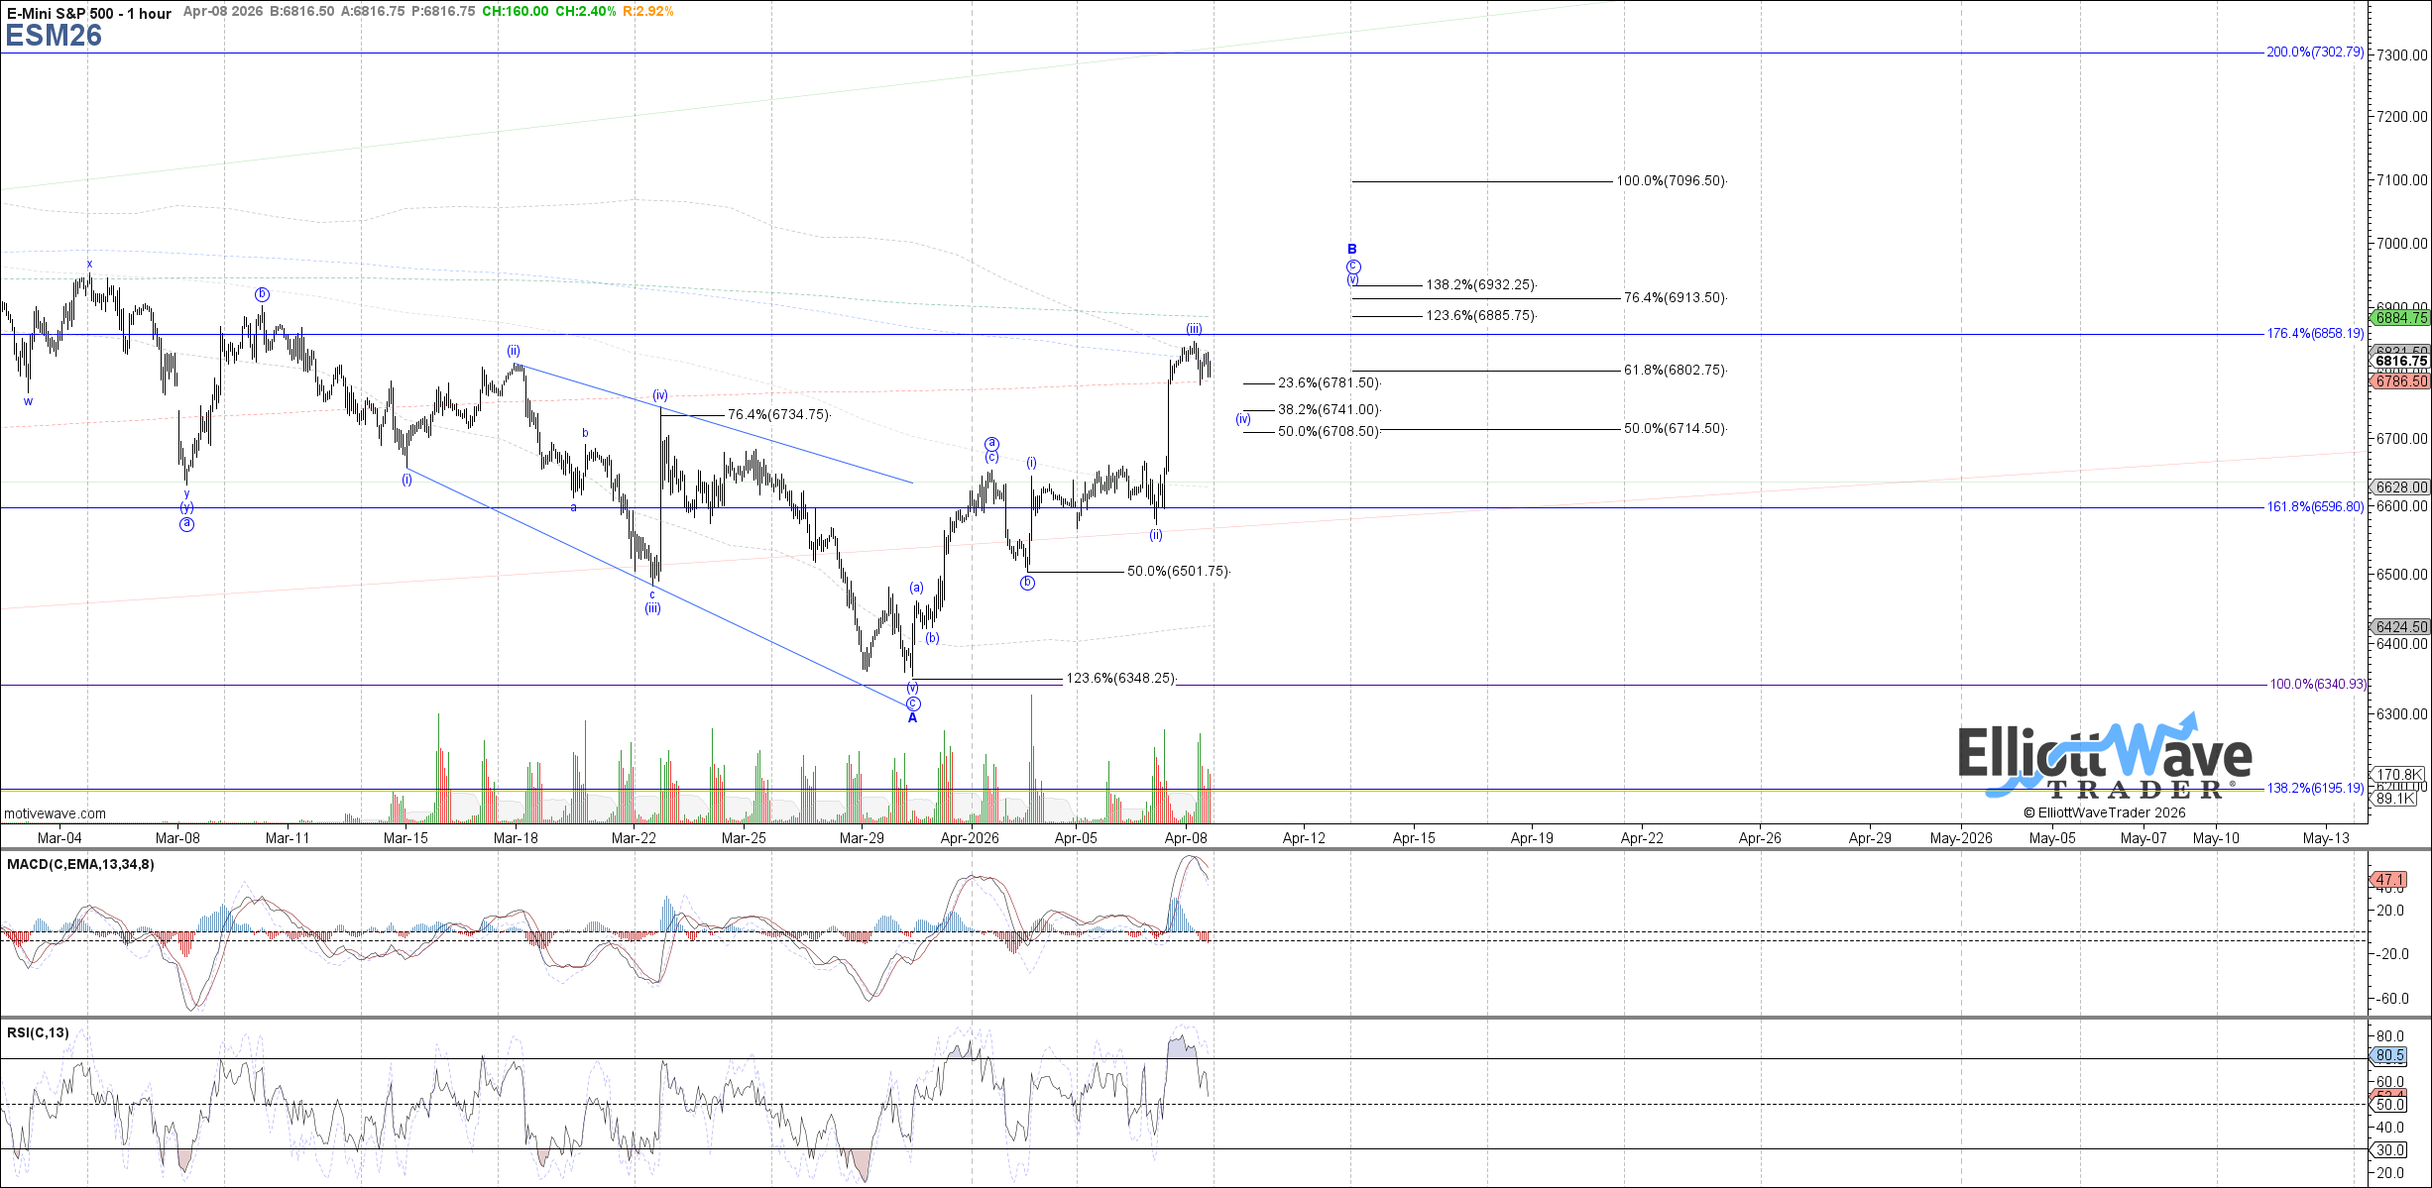
Task: Click the current price 6816.75 tag
Action: [x=2400, y=362]
